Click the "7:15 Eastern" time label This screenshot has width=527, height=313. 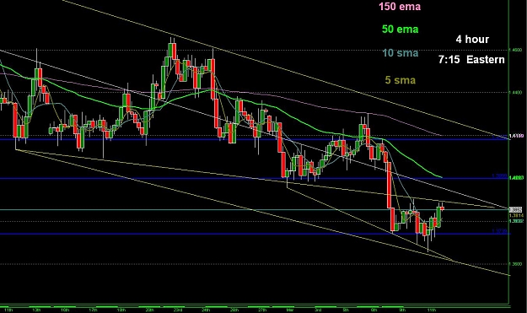tap(471, 60)
